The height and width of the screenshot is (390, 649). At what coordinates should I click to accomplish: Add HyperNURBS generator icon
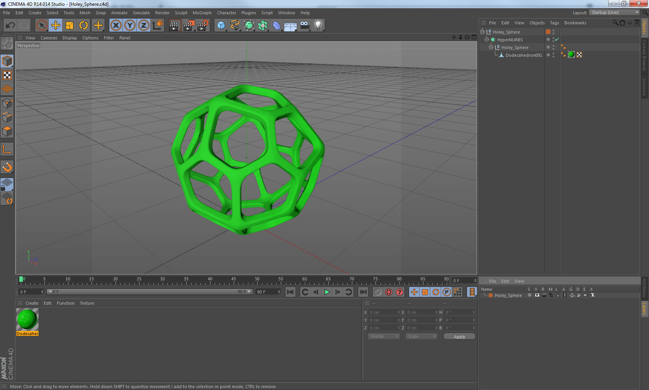tap(249, 25)
